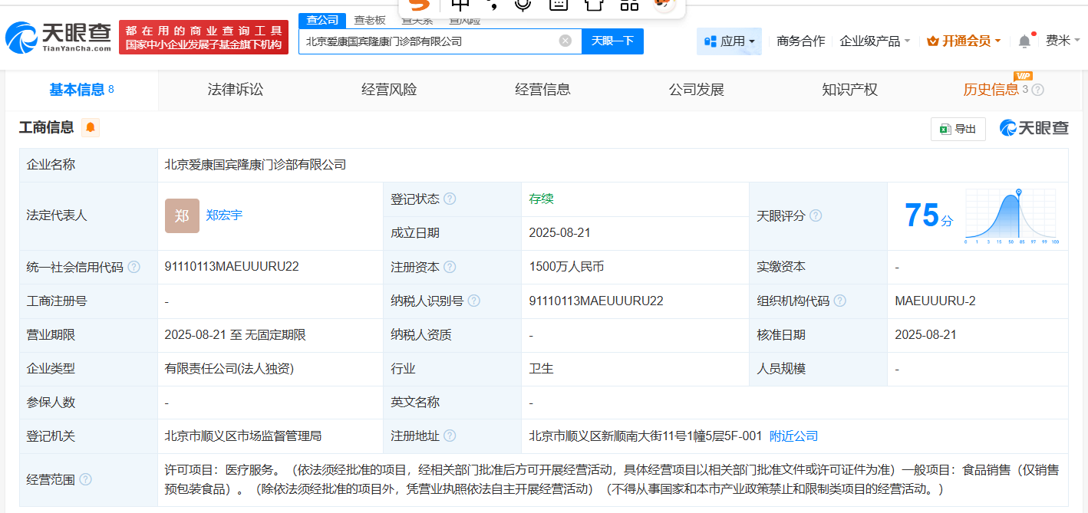Click the Sogou input microphone icon
This screenshot has width=1088, height=513.
coord(523,5)
